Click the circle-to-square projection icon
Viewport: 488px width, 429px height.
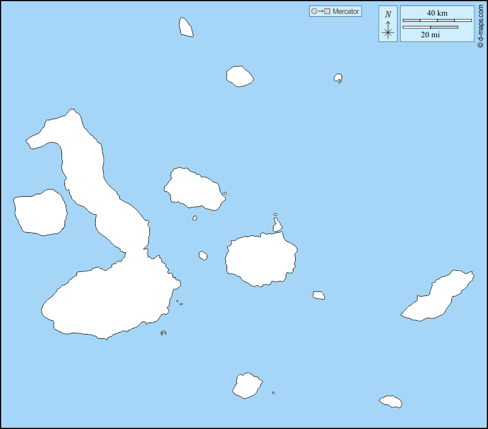coord(321,11)
